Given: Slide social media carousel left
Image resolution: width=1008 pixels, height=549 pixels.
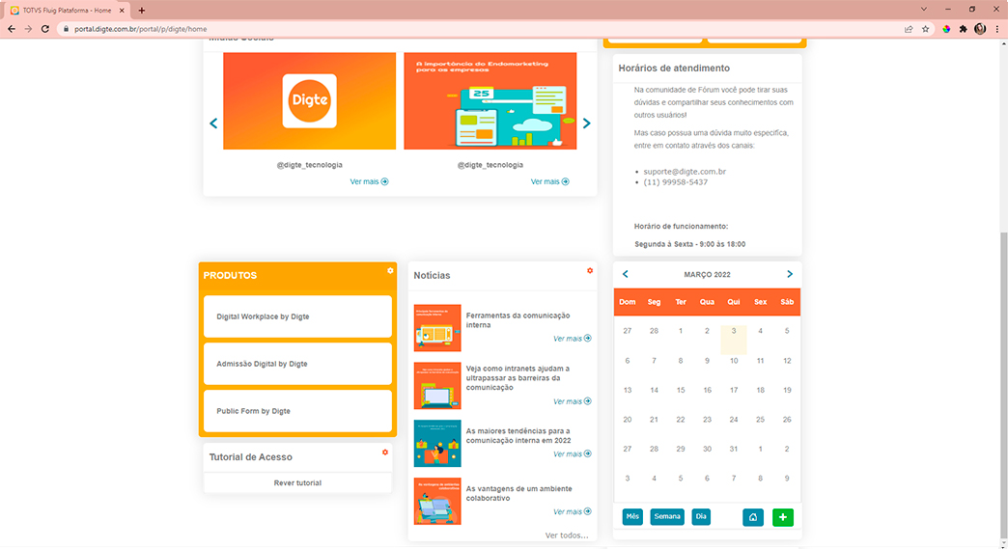Looking at the screenshot, I should click(x=213, y=124).
